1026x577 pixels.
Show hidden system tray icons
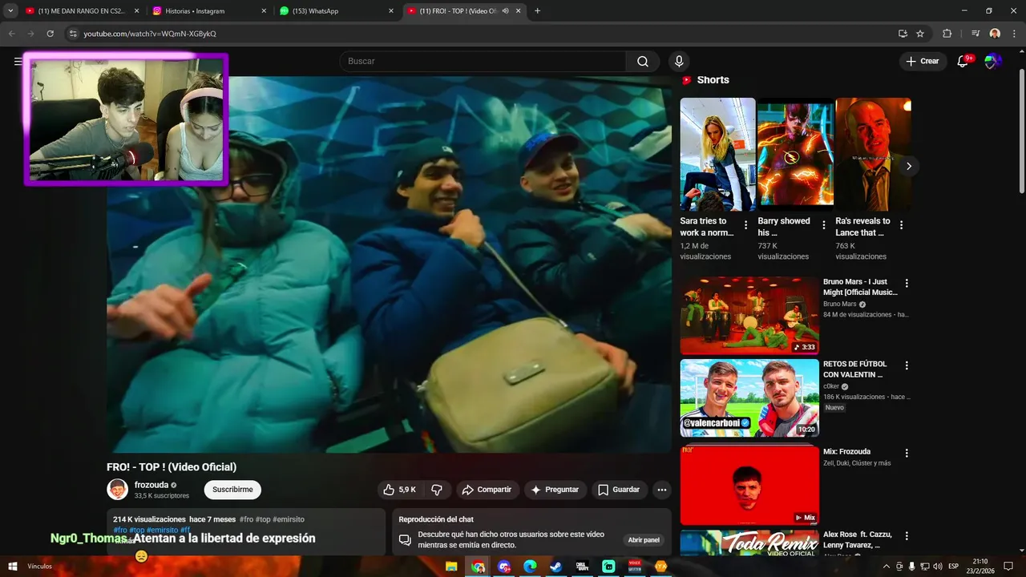click(887, 567)
